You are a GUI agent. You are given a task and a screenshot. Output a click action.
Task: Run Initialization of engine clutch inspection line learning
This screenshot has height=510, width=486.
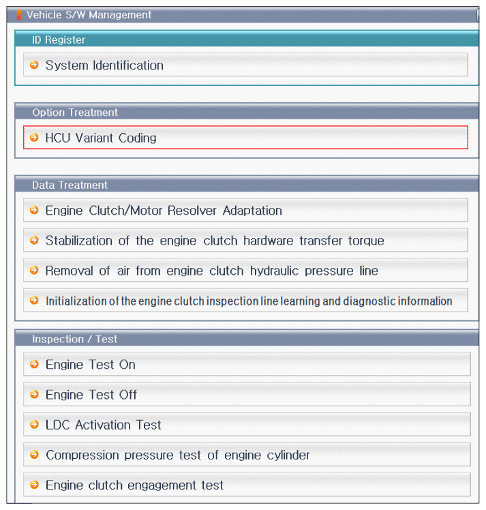click(246, 300)
